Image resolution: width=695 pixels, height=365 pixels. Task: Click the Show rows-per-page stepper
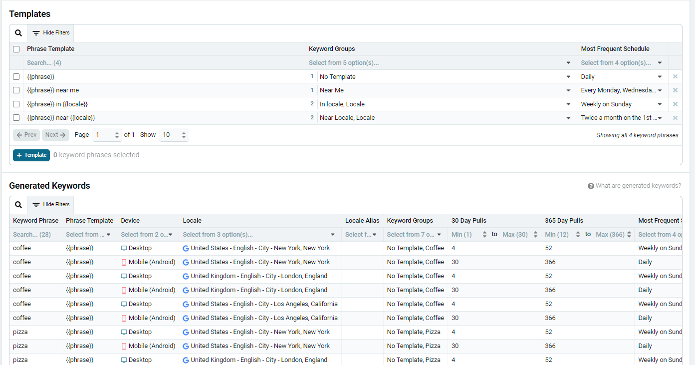point(174,135)
